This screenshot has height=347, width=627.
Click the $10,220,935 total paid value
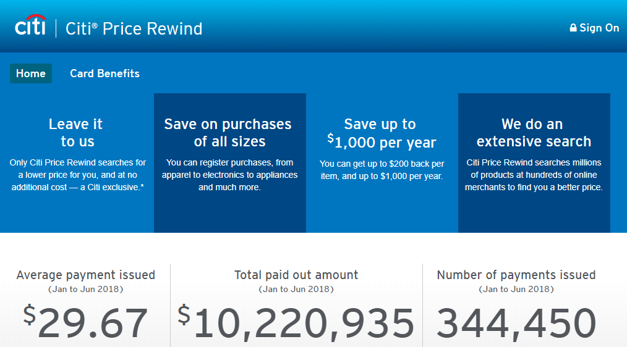[296, 323]
